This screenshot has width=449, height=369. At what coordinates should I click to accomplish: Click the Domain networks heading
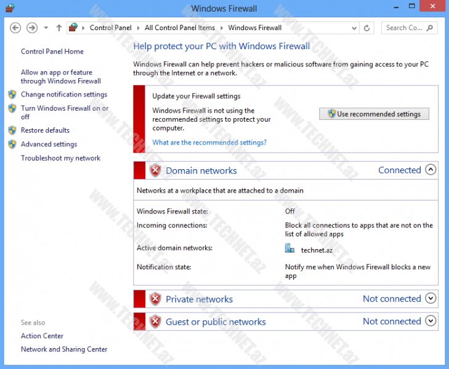pyautogui.click(x=201, y=170)
